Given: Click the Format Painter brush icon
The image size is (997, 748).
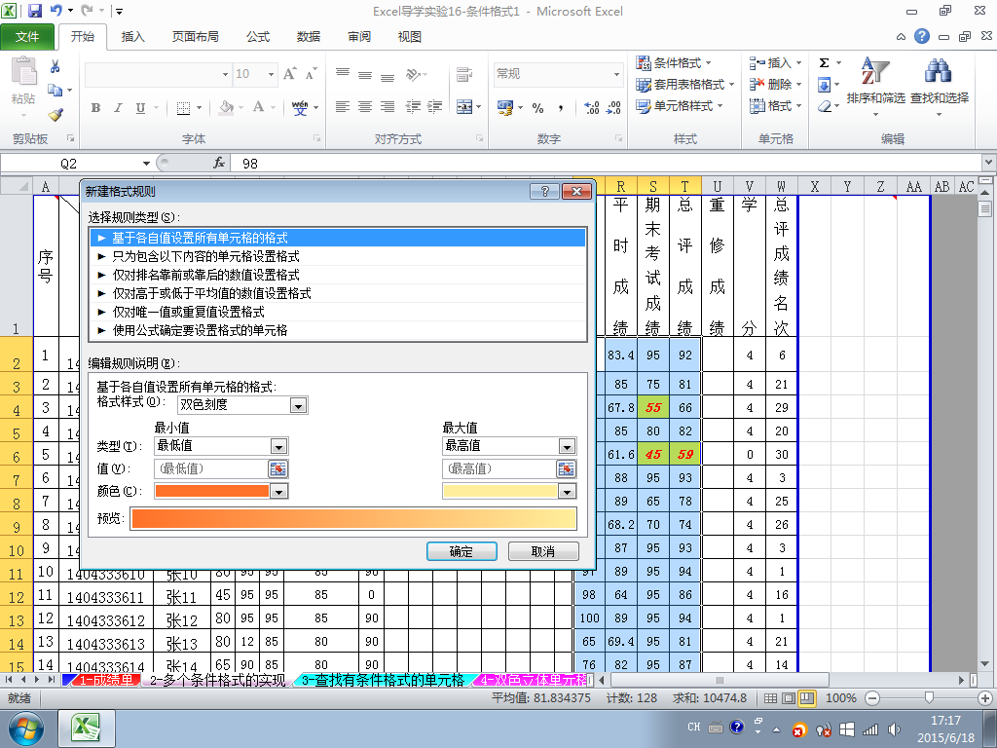Looking at the screenshot, I should coord(55,115).
